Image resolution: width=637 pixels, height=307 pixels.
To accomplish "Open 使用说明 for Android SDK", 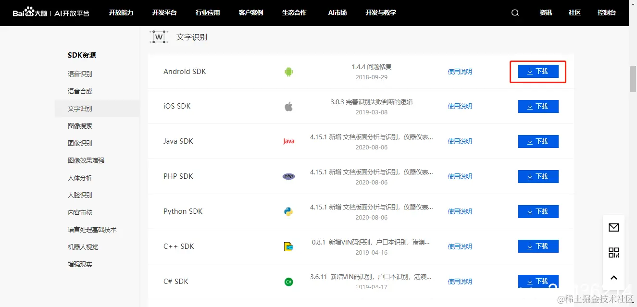I will (x=460, y=72).
